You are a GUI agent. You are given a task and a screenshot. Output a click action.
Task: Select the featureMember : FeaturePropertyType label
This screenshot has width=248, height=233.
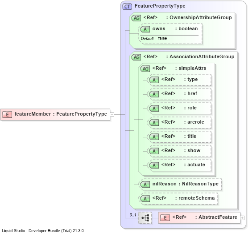[61, 114]
